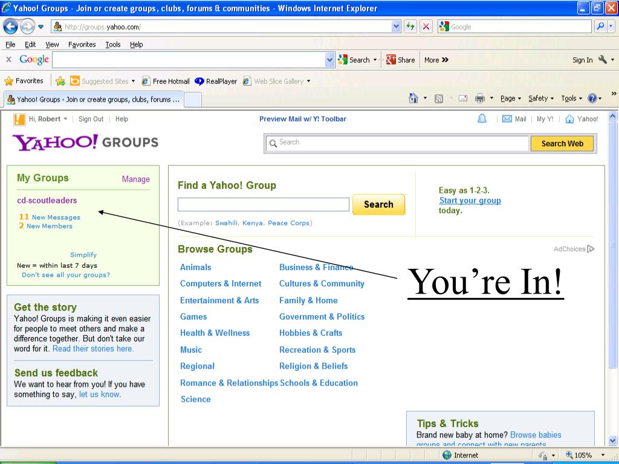The width and height of the screenshot is (619, 464).
Task: Click Sign Out link
Action: pos(91,119)
